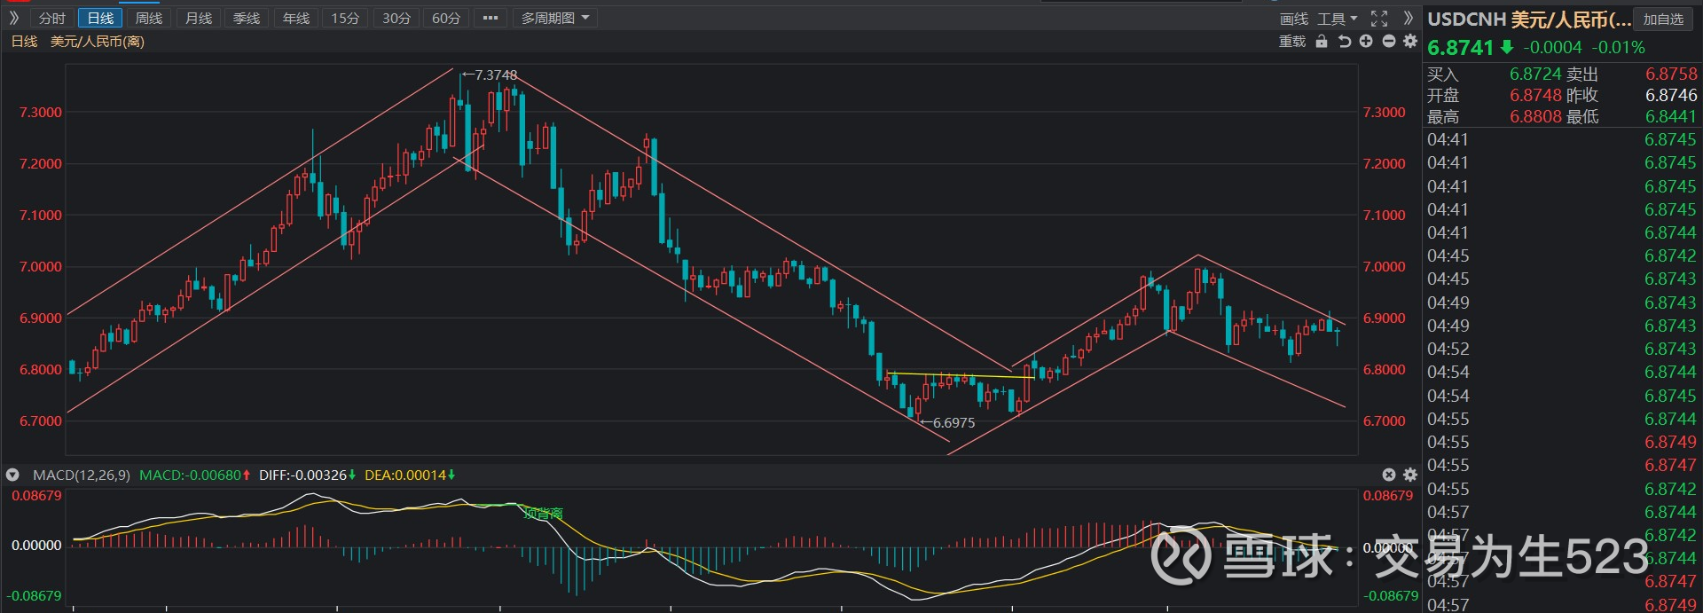Zoom out chart with minus icon
The width and height of the screenshot is (1703, 613).
tap(1388, 42)
